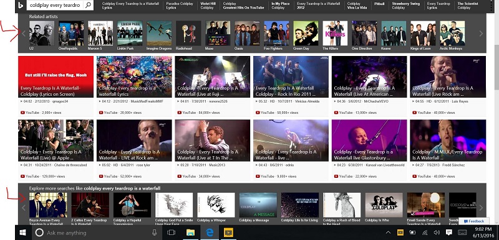
Task: Click the Bing logo icon
Action: 21,5
